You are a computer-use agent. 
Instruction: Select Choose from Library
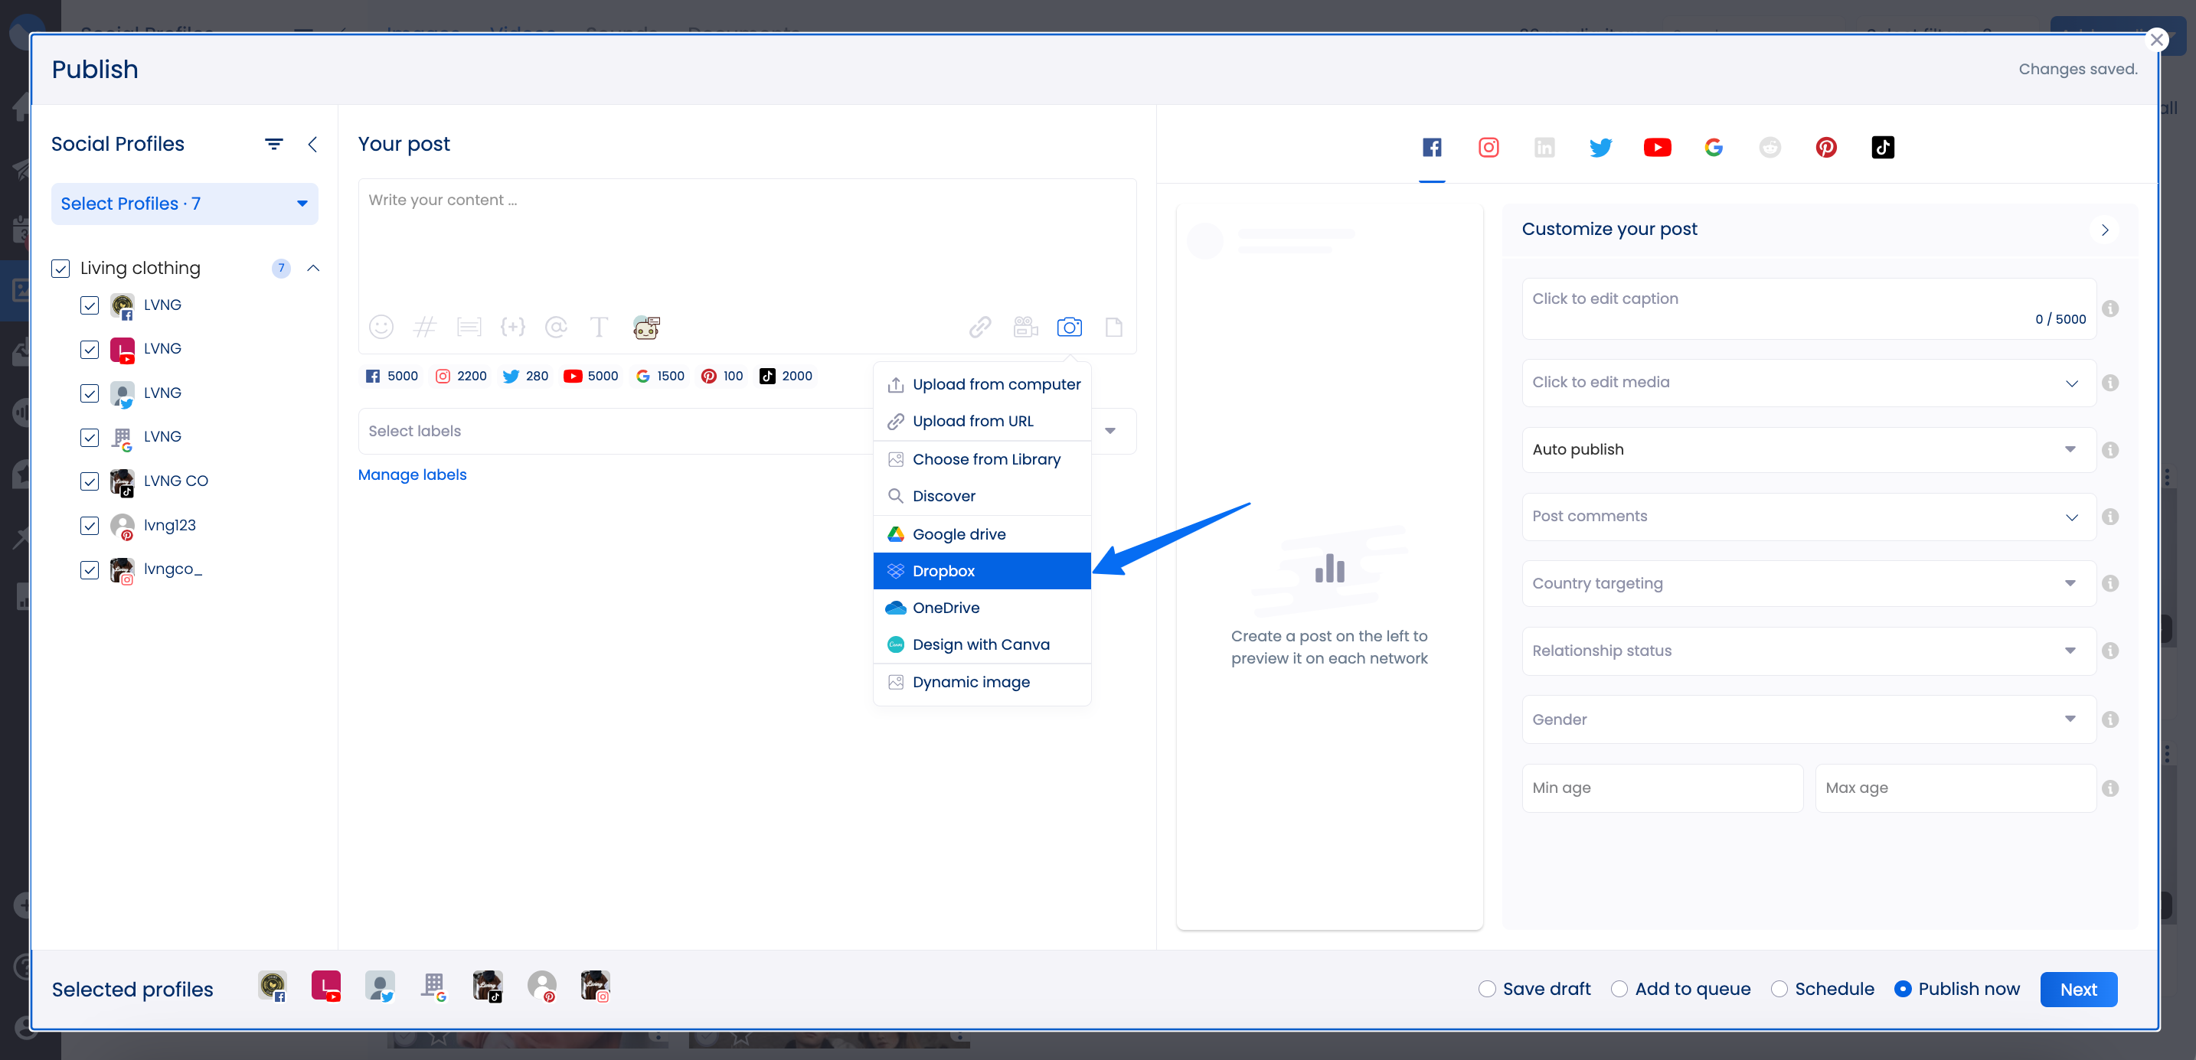tap(982, 459)
